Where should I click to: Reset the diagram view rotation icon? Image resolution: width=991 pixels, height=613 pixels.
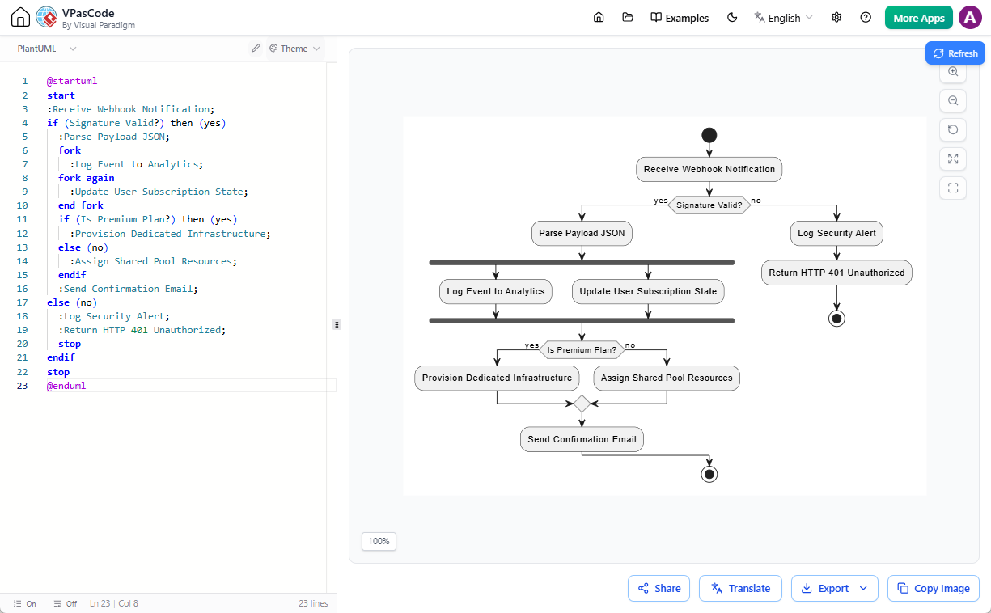coord(953,130)
